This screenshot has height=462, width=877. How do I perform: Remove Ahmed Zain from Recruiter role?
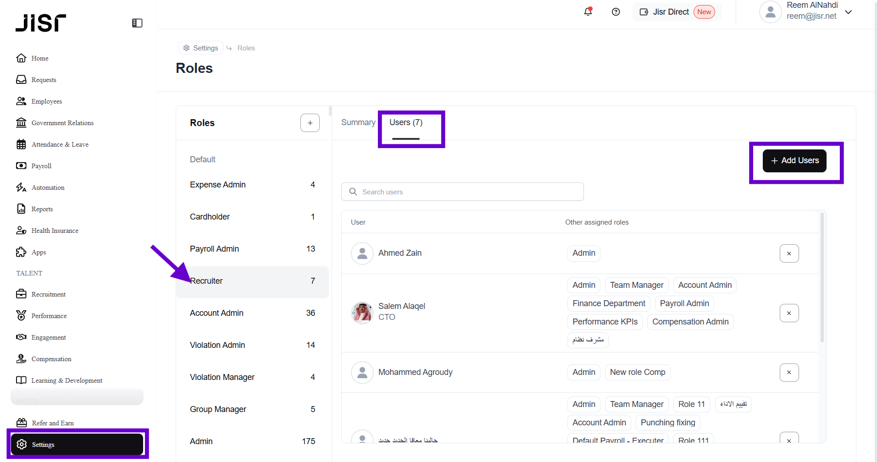click(x=789, y=253)
